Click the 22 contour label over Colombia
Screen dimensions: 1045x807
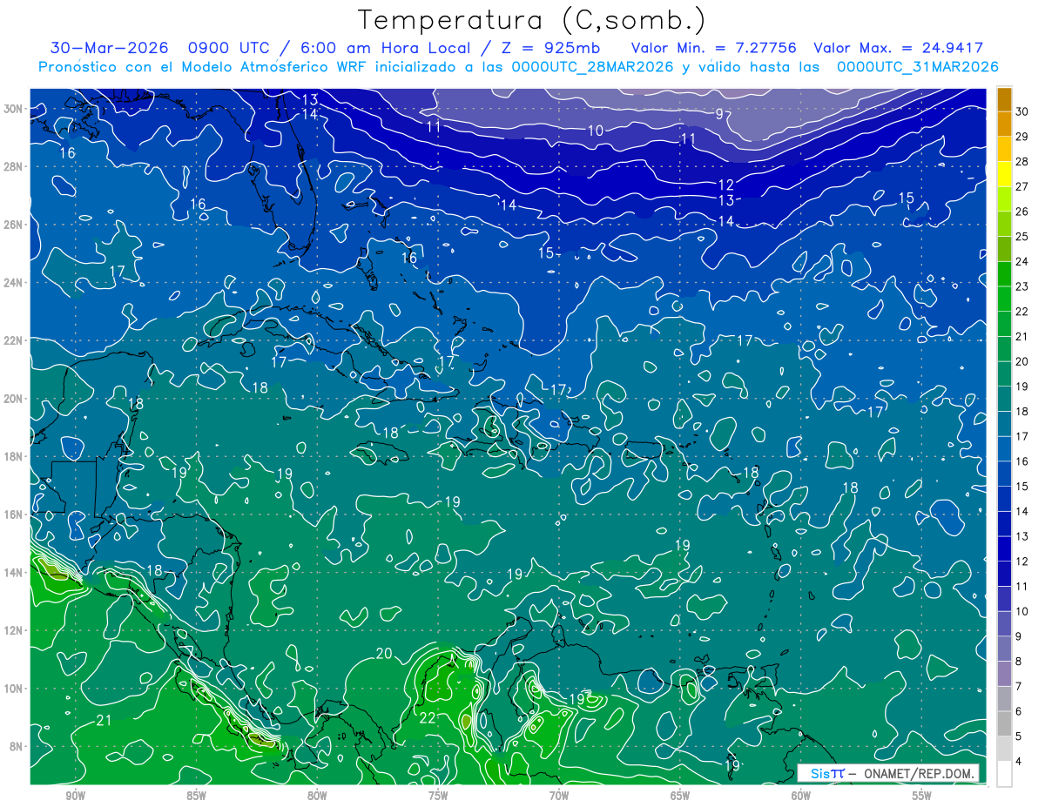428,718
